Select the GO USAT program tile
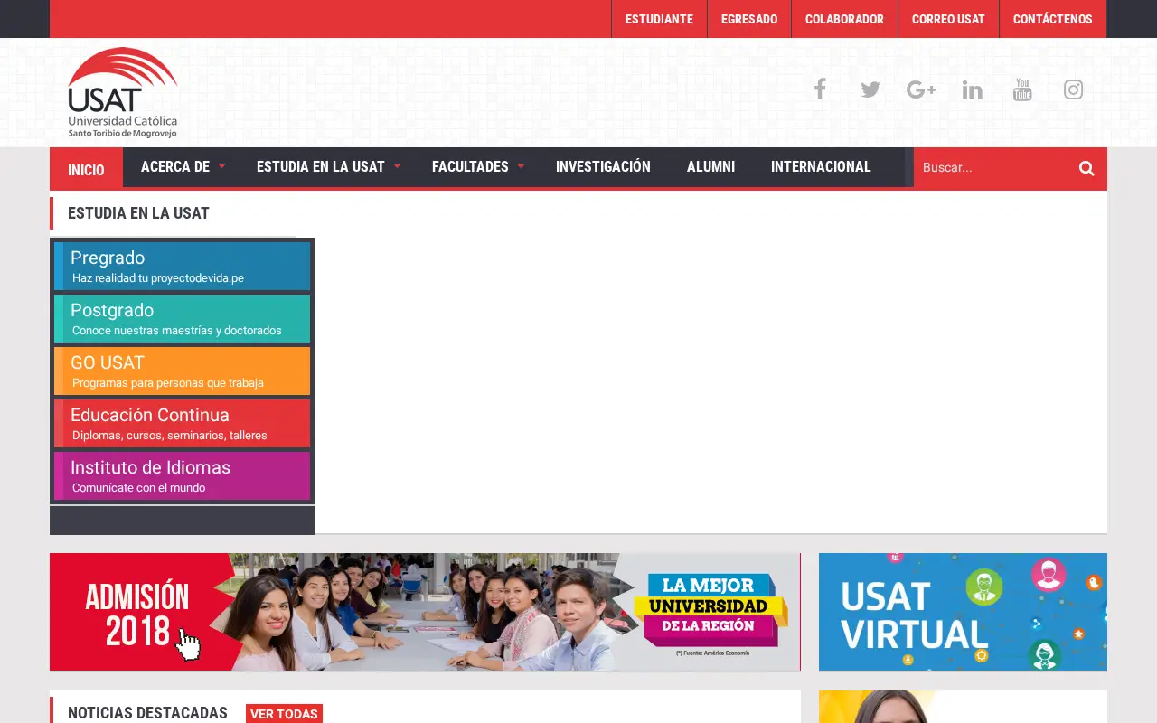Screen dimensions: 1157x723 [x=182, y=371]
